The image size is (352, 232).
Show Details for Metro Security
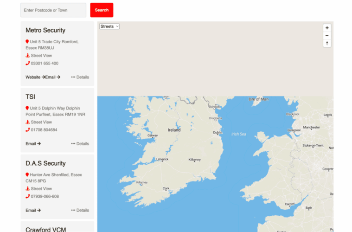[80, 77]
